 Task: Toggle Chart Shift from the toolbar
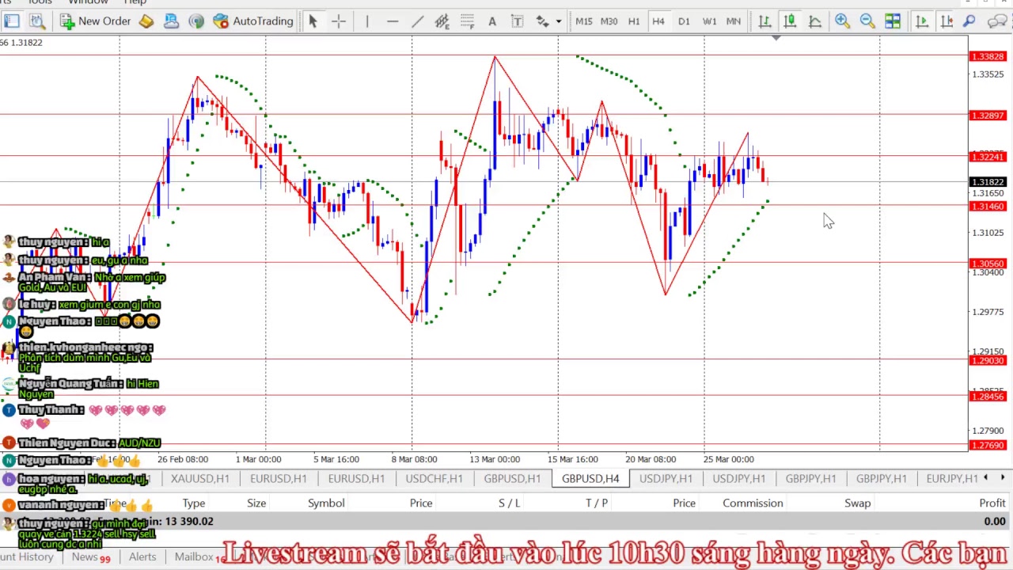(946, 21)
